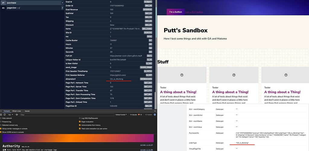Click the clear console icon

point(5,115)
